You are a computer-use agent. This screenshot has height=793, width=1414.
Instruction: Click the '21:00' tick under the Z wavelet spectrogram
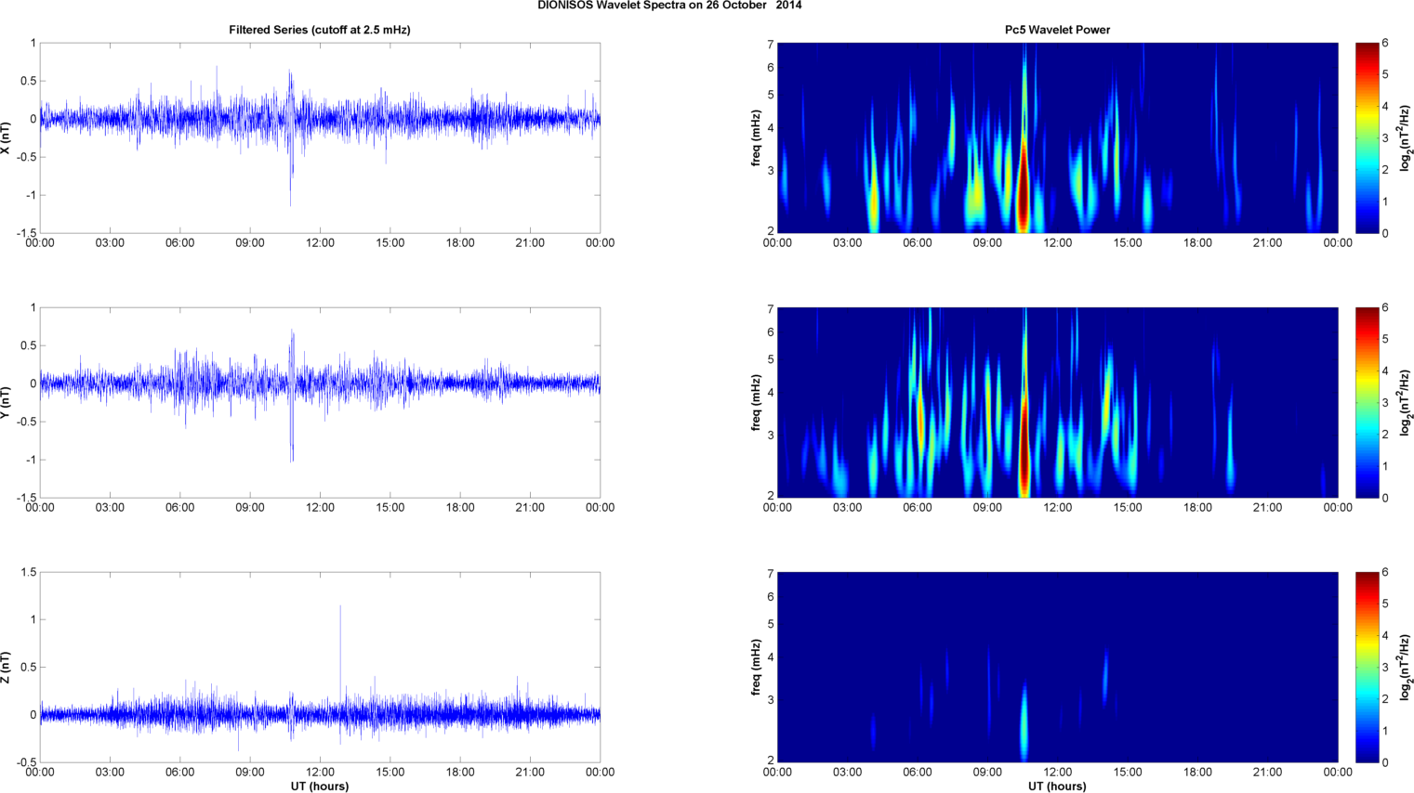click(1268, 773)
